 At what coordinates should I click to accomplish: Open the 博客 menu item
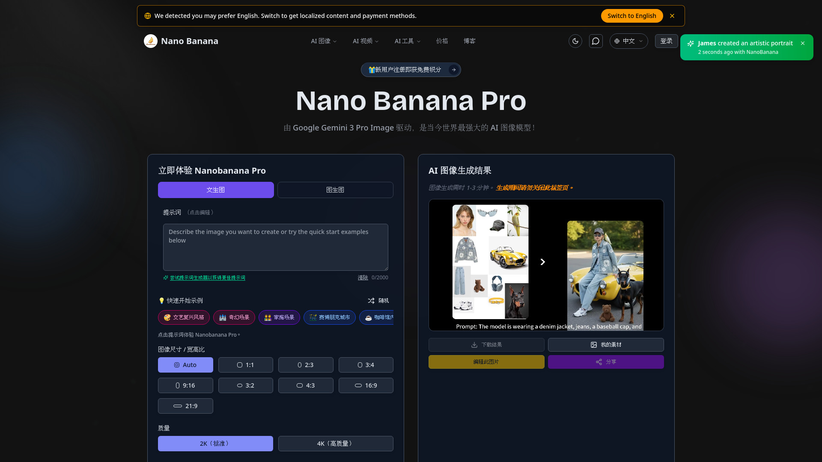tap(469, 41)
